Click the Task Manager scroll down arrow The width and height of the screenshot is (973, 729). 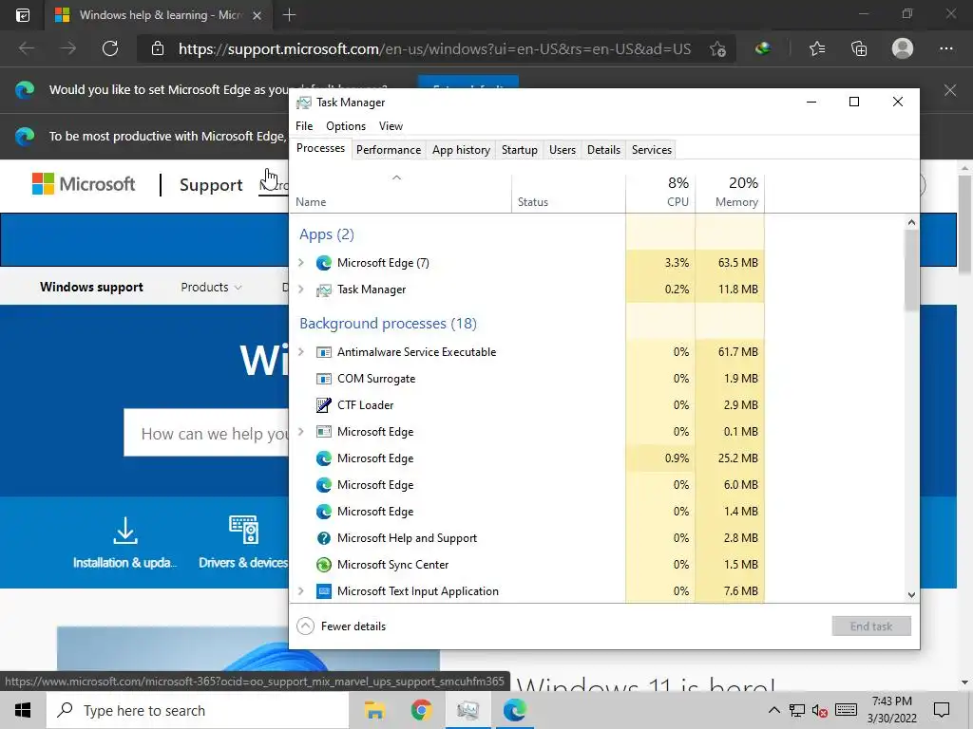(911, 595)
